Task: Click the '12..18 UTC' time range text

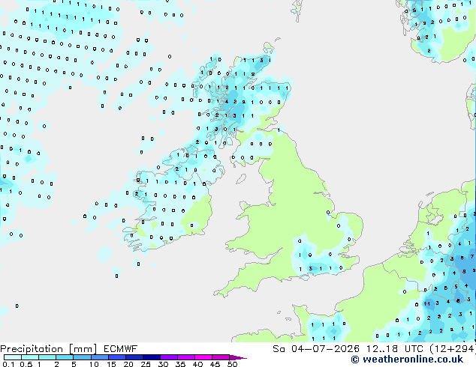Action: (394, 349)
